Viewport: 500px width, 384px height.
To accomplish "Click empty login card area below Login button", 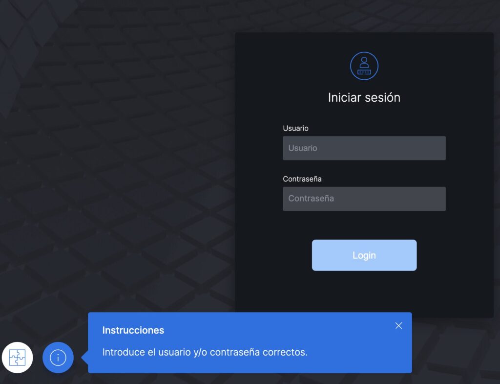I will click(364, 294).
